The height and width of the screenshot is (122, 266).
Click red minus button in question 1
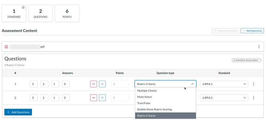tap(94, 84)
